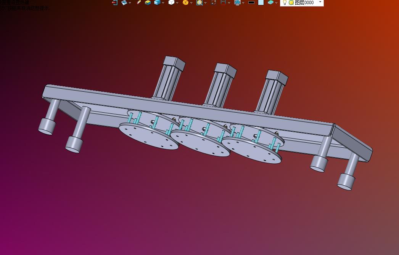Select the pencil eraser tool icon
This screenshot has width=399, height=255.
[138, 3]
